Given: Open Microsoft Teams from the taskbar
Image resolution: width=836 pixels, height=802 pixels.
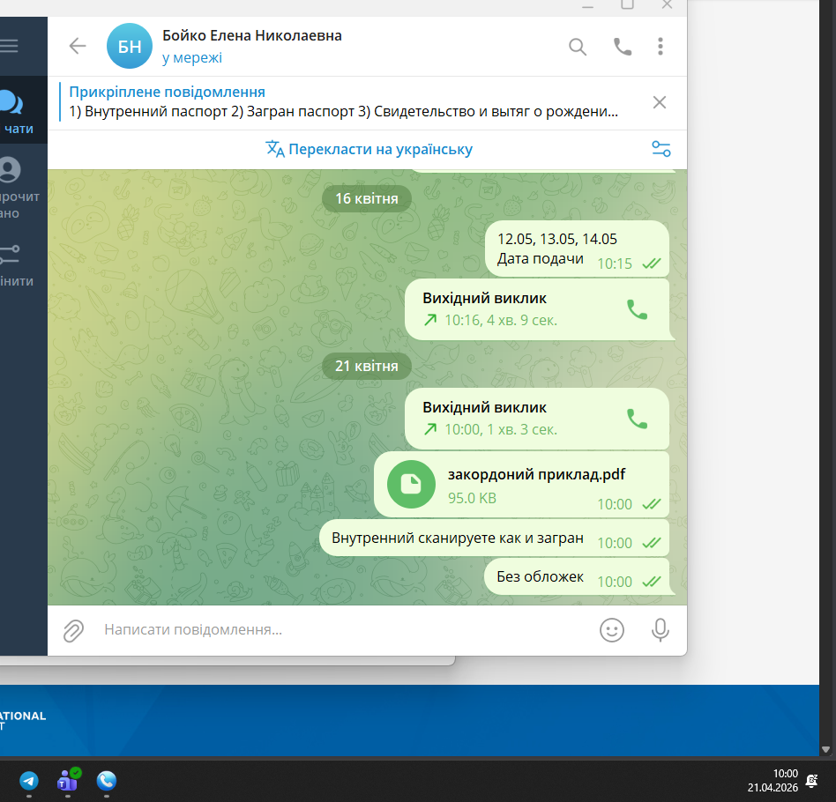Looking at the screenshot, I should 68,781.
